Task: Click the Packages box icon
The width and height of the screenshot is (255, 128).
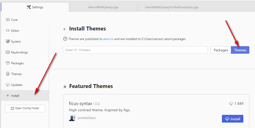Action: pos(8,63)
